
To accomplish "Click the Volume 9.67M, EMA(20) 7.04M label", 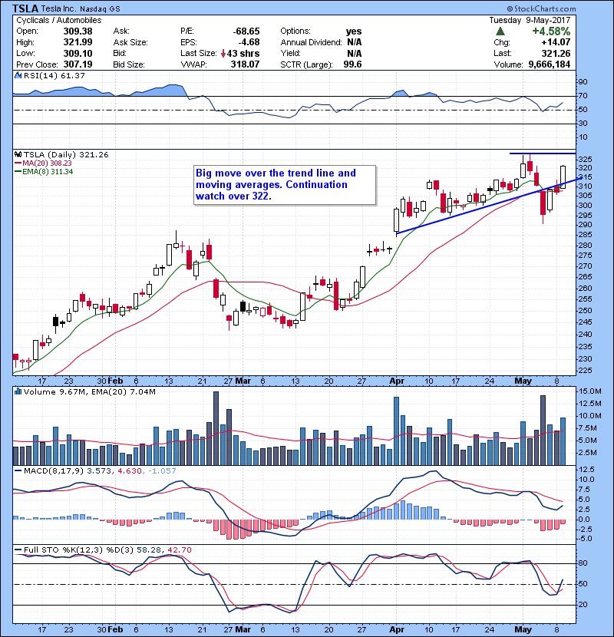I will click(x=89, y=391).
